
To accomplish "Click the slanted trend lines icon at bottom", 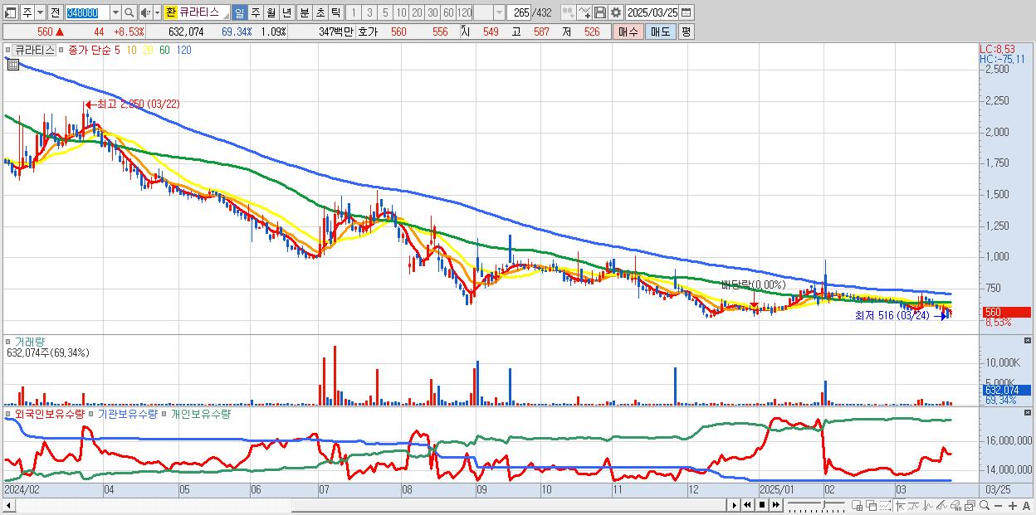I will 941,506.
